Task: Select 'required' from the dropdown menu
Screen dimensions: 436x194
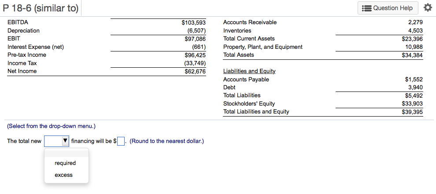Action: tap(65, 163)
